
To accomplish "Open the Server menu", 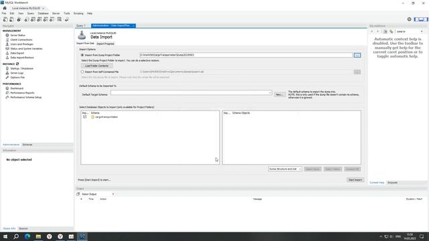I will 56,13.
